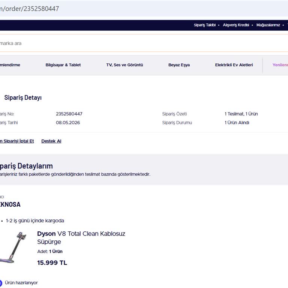Open the category ending in 'mlendirme'
Viewport: 288px width, 288px height.
tap(10, 65)
